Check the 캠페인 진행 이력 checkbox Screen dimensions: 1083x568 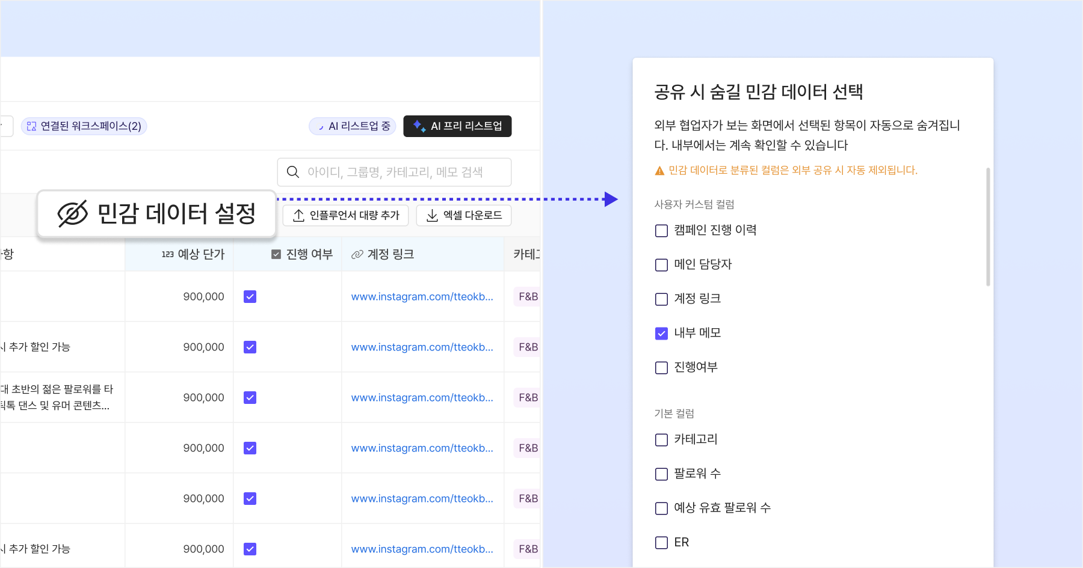tap(661, 231)
